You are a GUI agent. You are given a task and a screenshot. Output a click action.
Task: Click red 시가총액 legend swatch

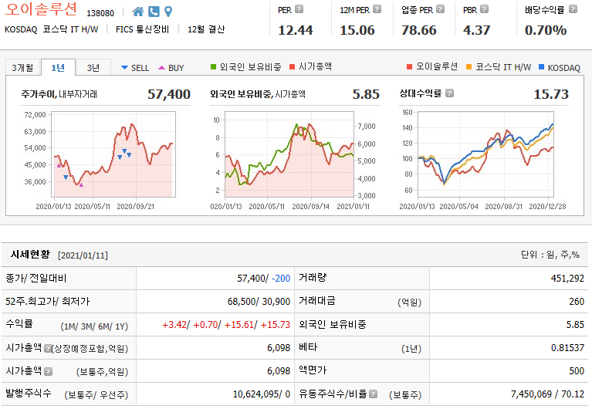[292, 67]
